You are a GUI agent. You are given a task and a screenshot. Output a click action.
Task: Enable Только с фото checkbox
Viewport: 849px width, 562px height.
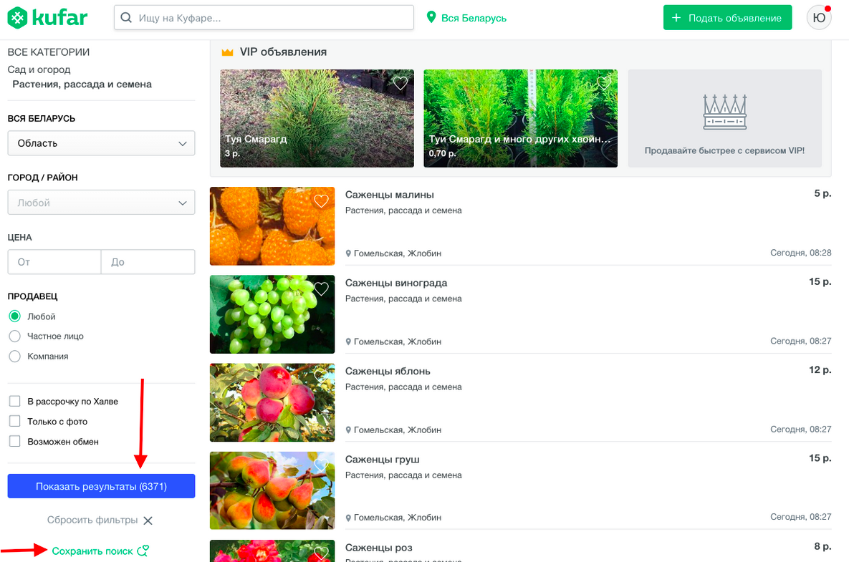14,421
